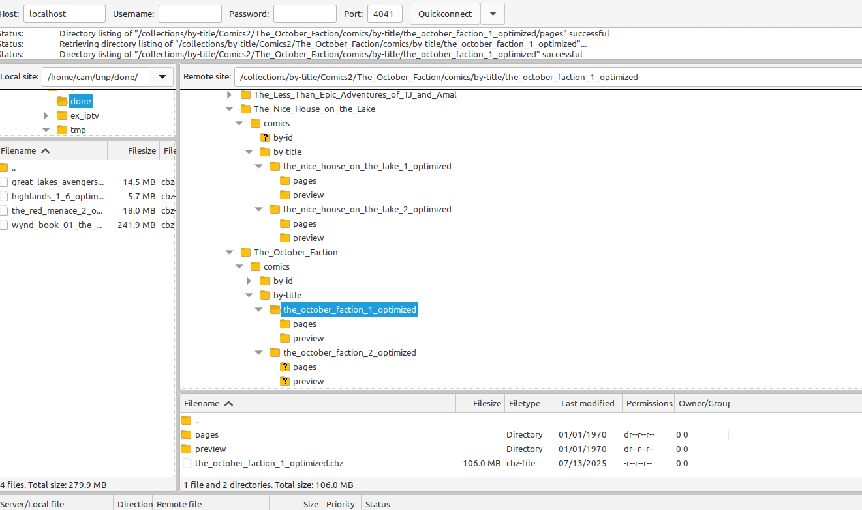Open the Local site path dropdown
This screenshot has width=862, height=510.
[x=162, y=77]
